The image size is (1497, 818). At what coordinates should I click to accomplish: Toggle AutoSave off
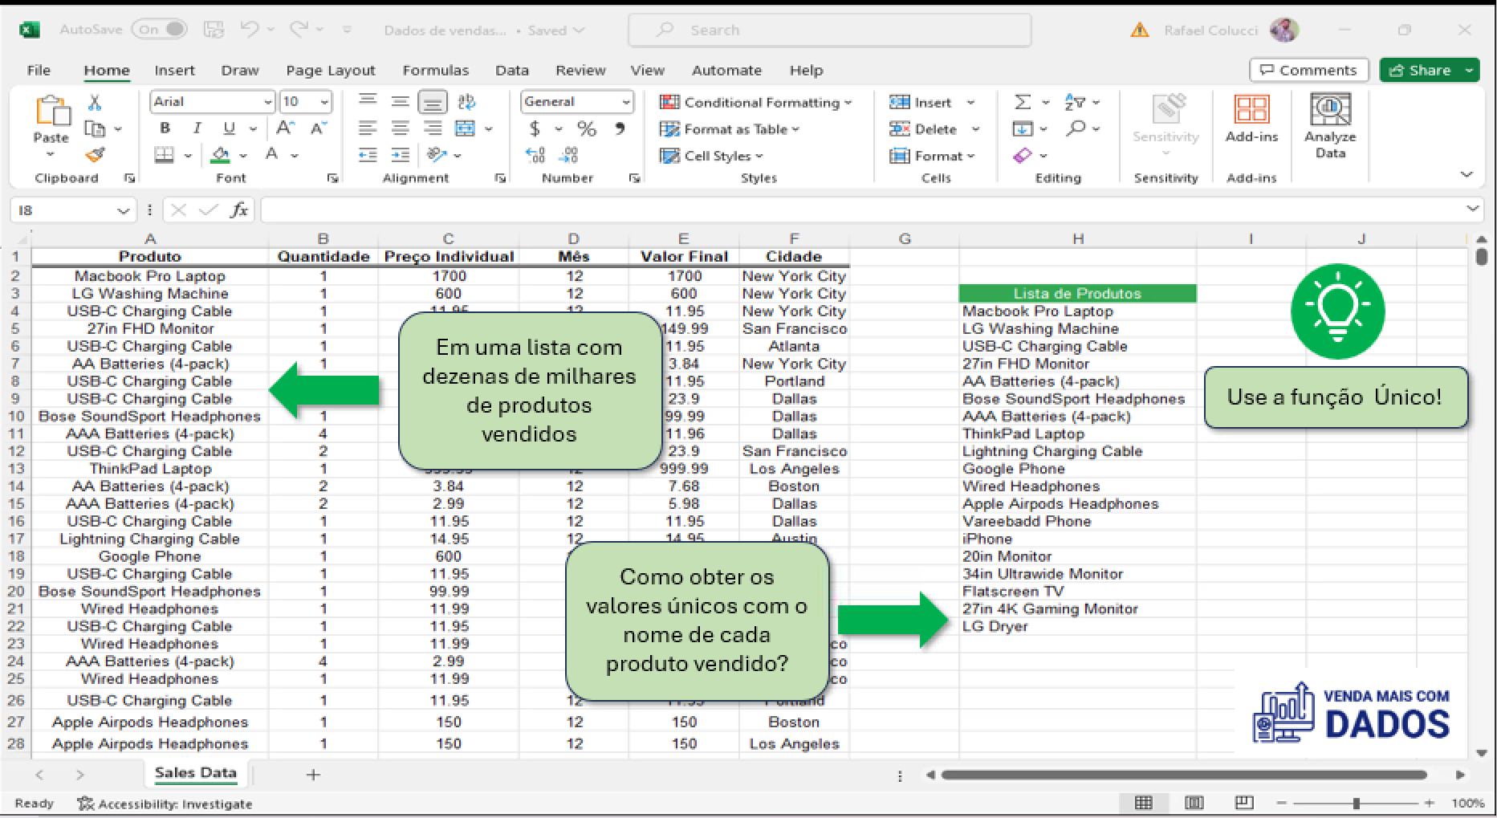pyautogui.click(x=159, y=28)
